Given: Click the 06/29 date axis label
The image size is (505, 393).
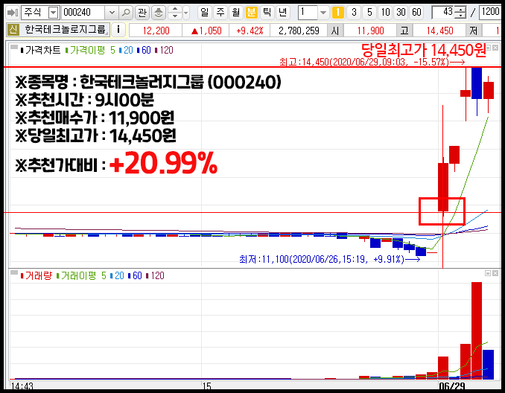Looking at the screenshot, I should click(452, 386).
